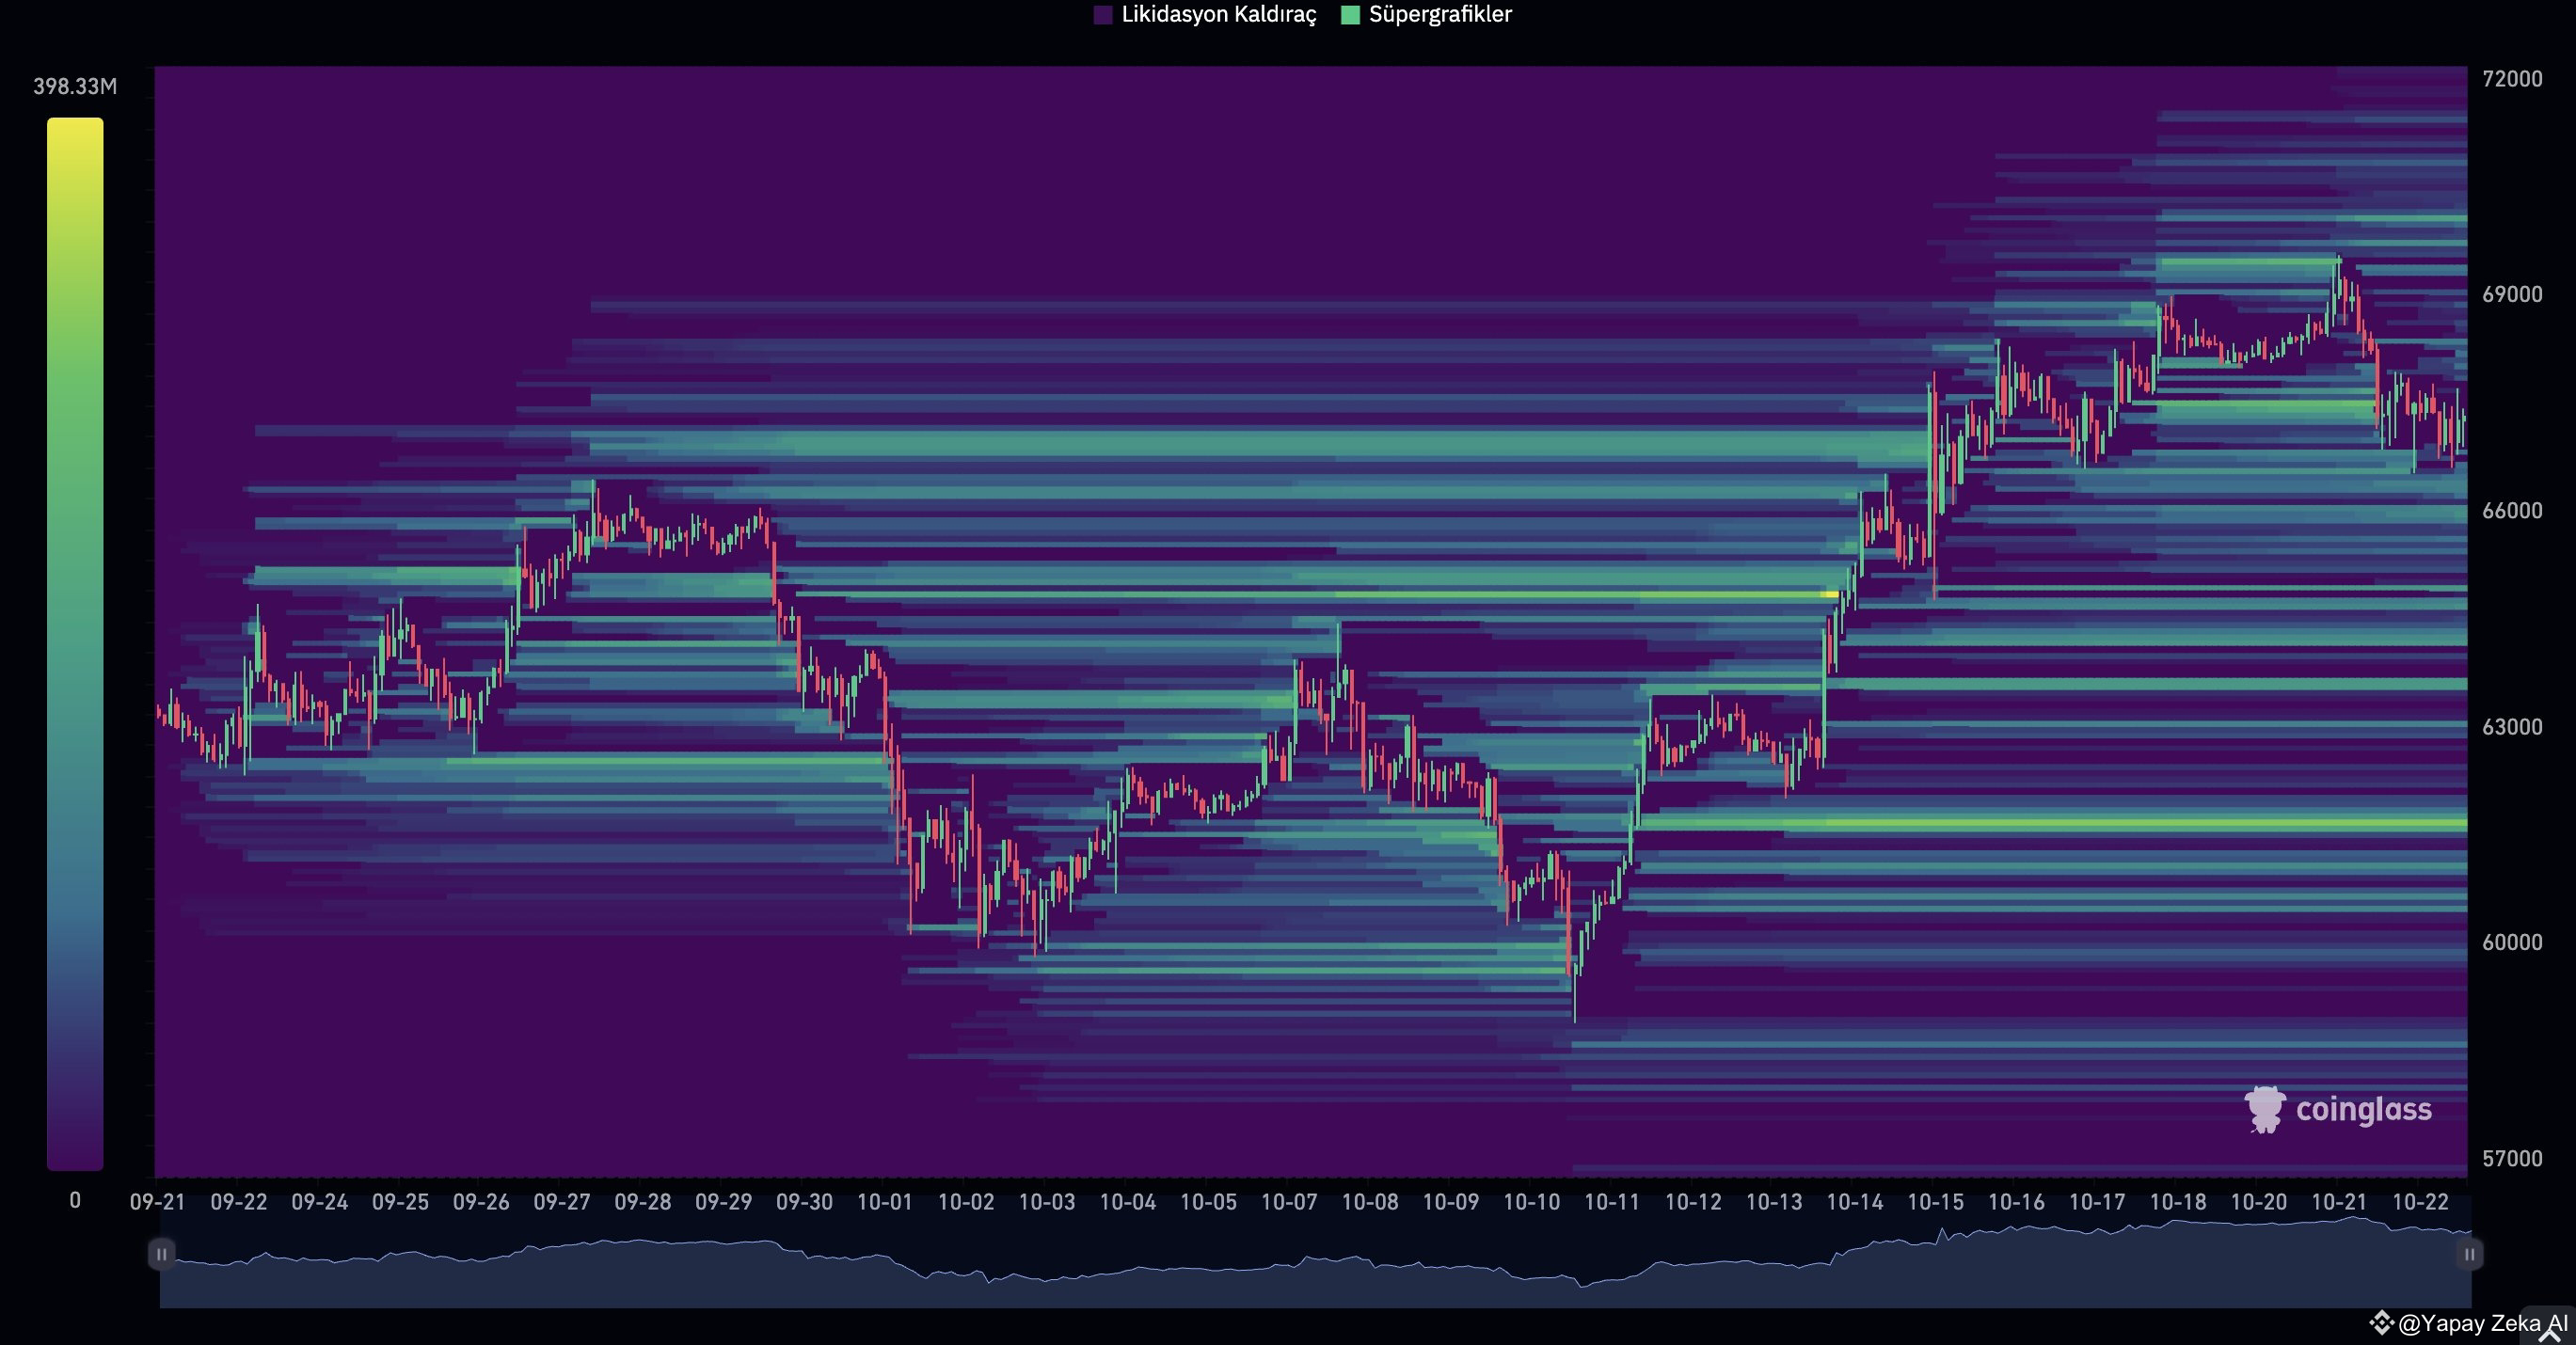Viewport: 2576px width, 1345px height.
Task: Click the green square icon next to Süpergrafikler
Action: (x=1350, y=14)
